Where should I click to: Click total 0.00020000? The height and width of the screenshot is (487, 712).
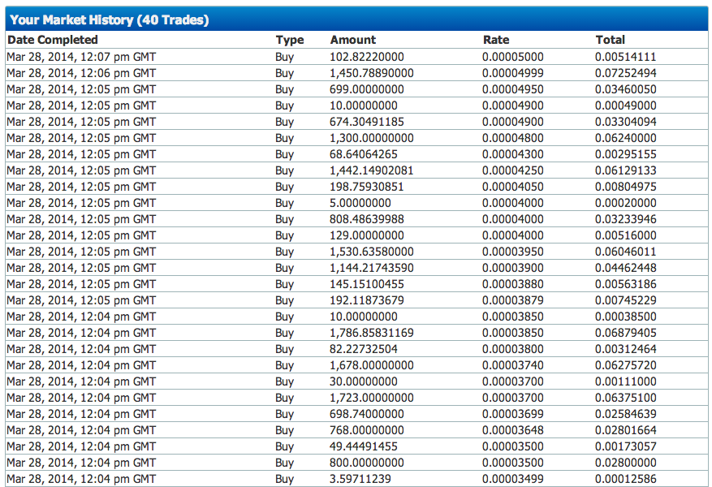626,204
